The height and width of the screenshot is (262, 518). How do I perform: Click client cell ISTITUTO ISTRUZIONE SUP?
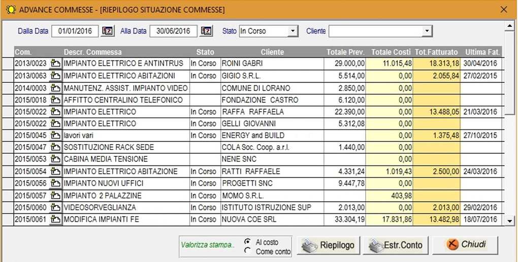pos(272,208)
